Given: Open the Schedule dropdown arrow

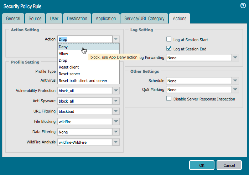Looking at the screenshot, I should [235, 81].
